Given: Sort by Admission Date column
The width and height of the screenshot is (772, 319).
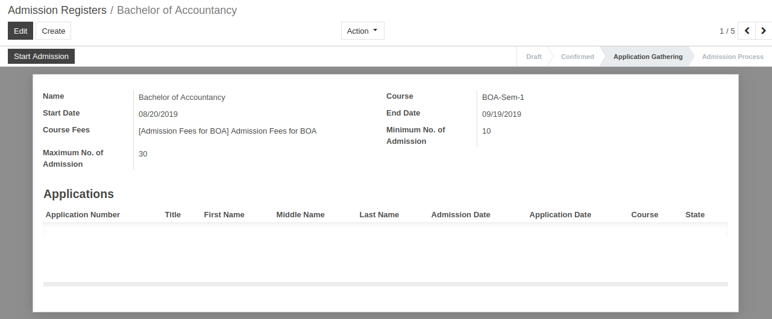Looking at the screenshot, I should pos(460,215).
